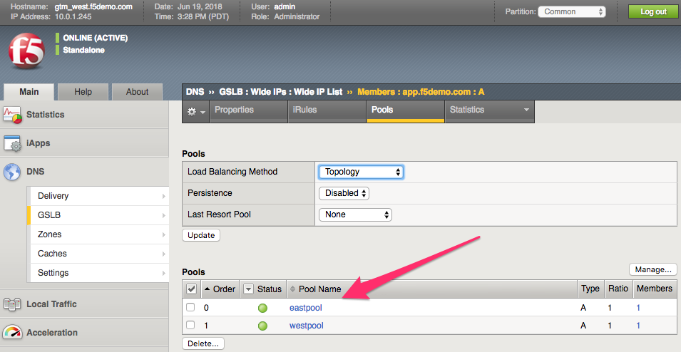Screen dimensions: 681x352
Task: Click the Type column header
Action: (590, 289)
